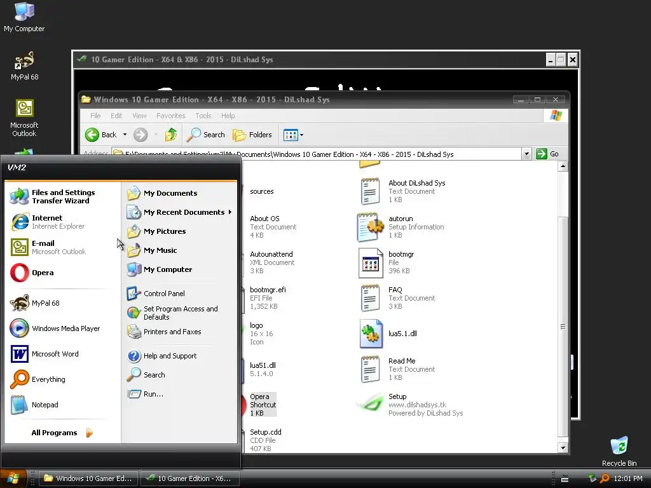Click Search in the Explorer toolbar
The width and height of the screenshot is (651, 488).
click(205, 135)
